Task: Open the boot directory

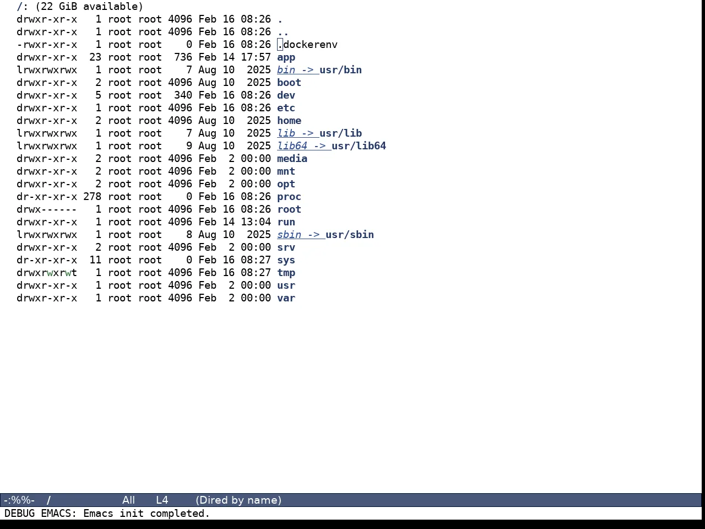Action: pos(289,83)
